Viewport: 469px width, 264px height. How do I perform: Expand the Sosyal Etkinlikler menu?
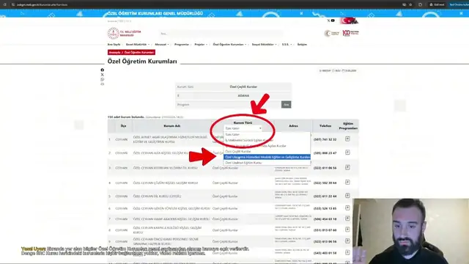tap(264, 44)
